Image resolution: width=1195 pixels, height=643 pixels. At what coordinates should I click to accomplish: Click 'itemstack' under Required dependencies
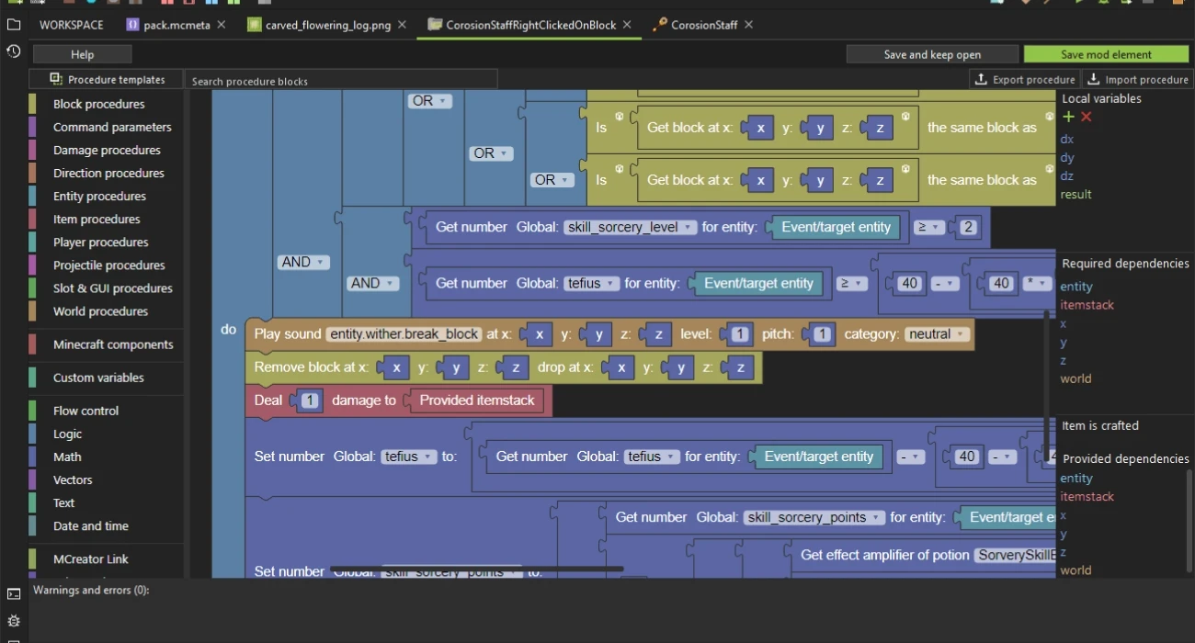pyautogui.click(x=1087, y=305)
